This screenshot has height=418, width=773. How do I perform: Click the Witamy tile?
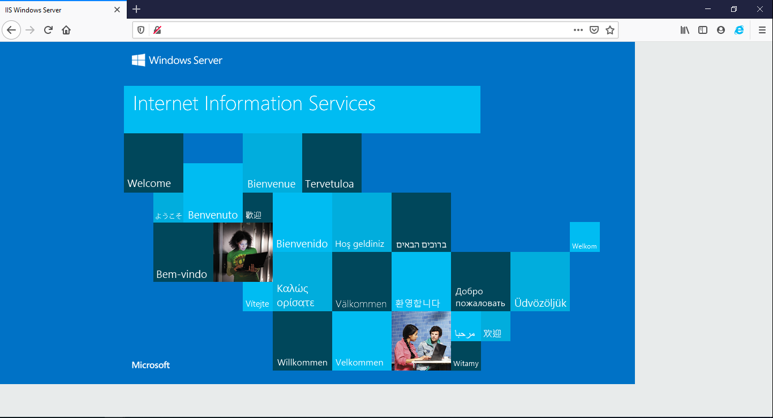point(466,356)
